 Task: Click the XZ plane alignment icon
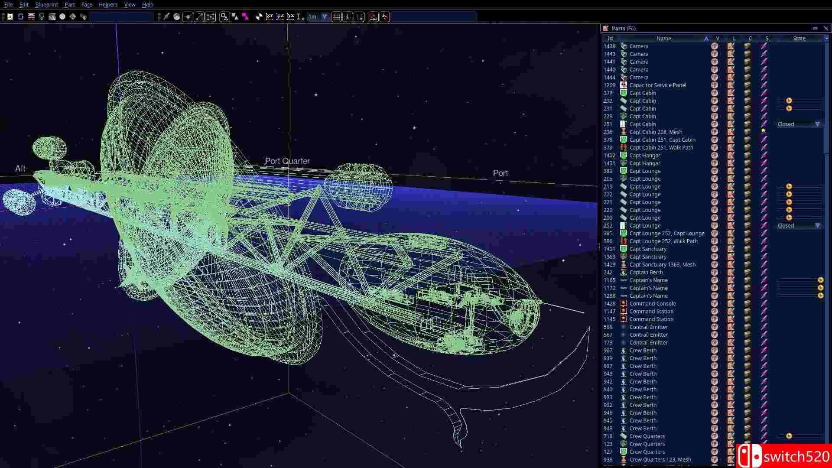coord(280,17)
